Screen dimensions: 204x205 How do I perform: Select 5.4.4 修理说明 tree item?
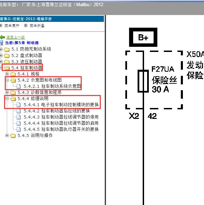click(x=33, y=98)
